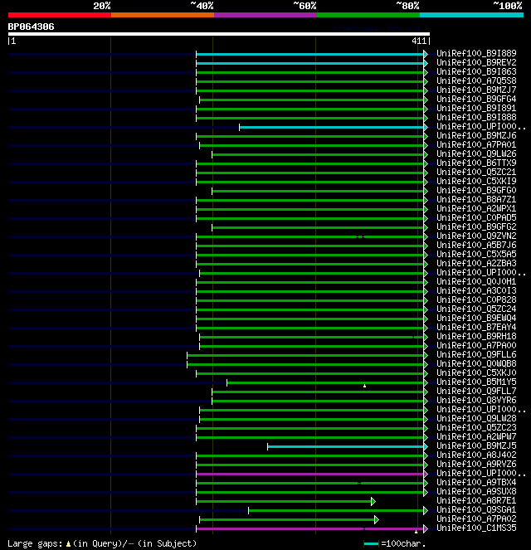Select the UniRef100_A7PA01 label
The height and width of the screenshot is (550, 531).
(476, 144)
